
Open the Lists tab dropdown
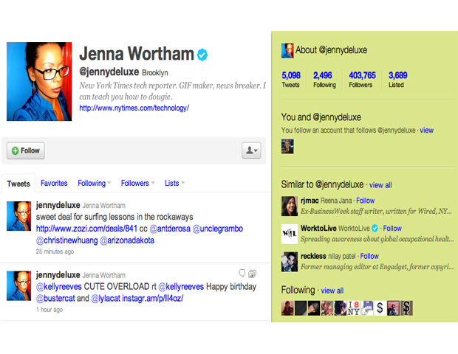click(174, 183)
